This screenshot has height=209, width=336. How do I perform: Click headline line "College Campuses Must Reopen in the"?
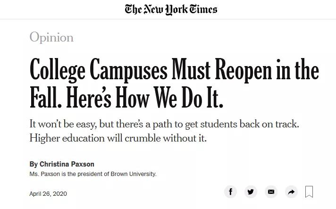(x=174, y=71)
